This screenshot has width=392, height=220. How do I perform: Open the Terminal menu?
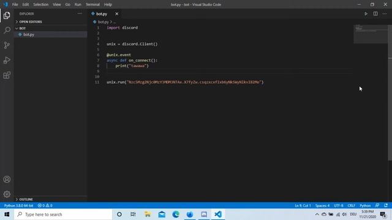tap(92, 4)
